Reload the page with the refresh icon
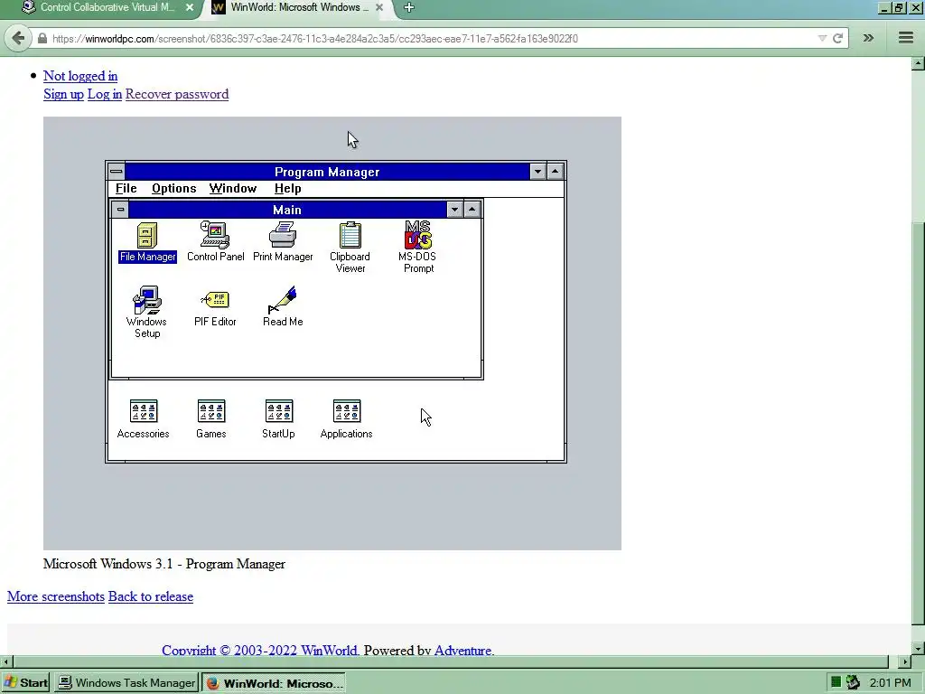This screenshot has width=925, height=694. (837, 38)
